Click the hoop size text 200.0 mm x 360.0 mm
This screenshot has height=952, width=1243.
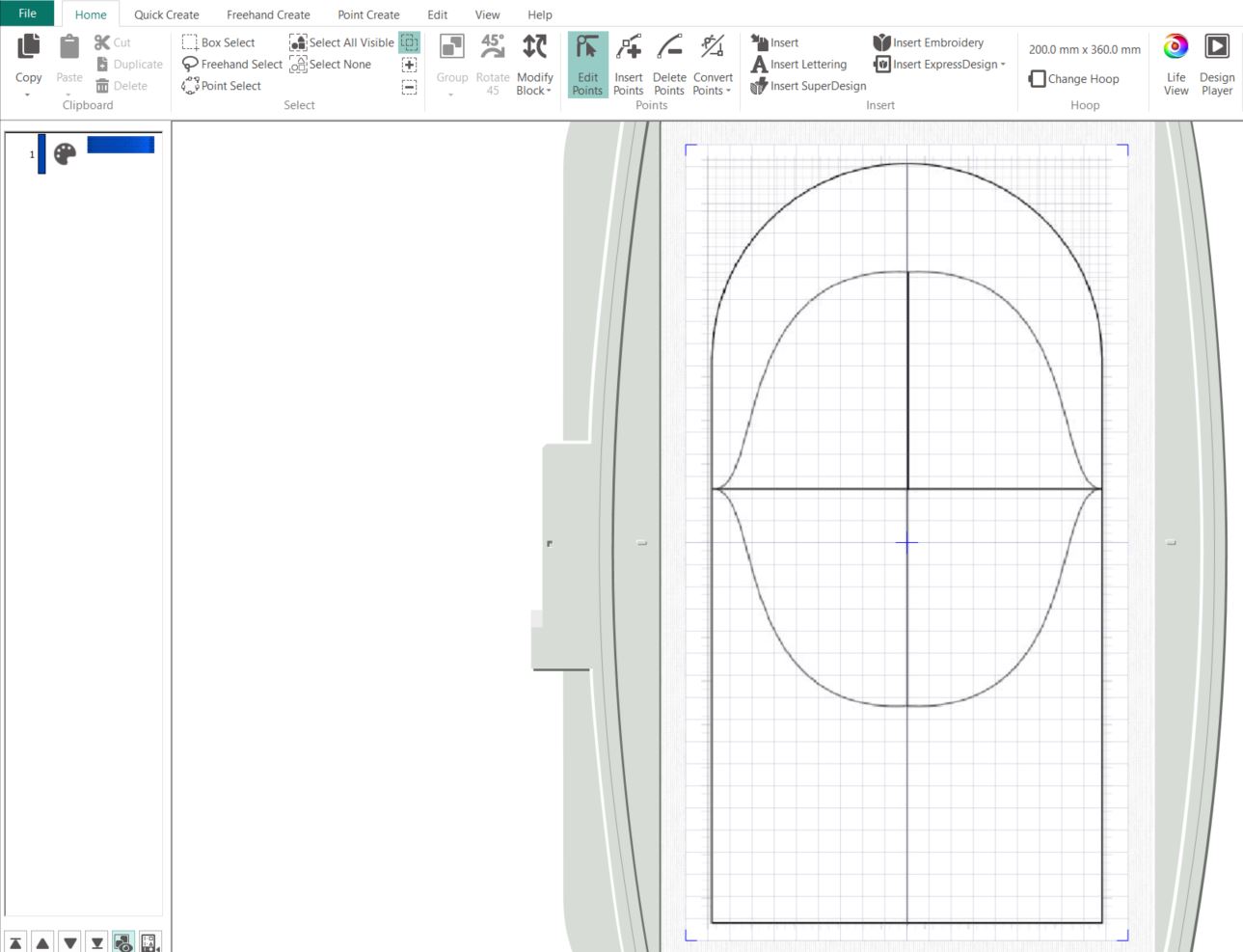point(1085,49)
